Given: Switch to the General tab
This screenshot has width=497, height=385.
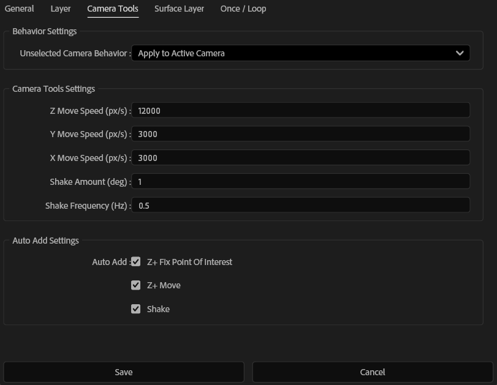Looking at the screenshot, I should [x=19, y=9].
